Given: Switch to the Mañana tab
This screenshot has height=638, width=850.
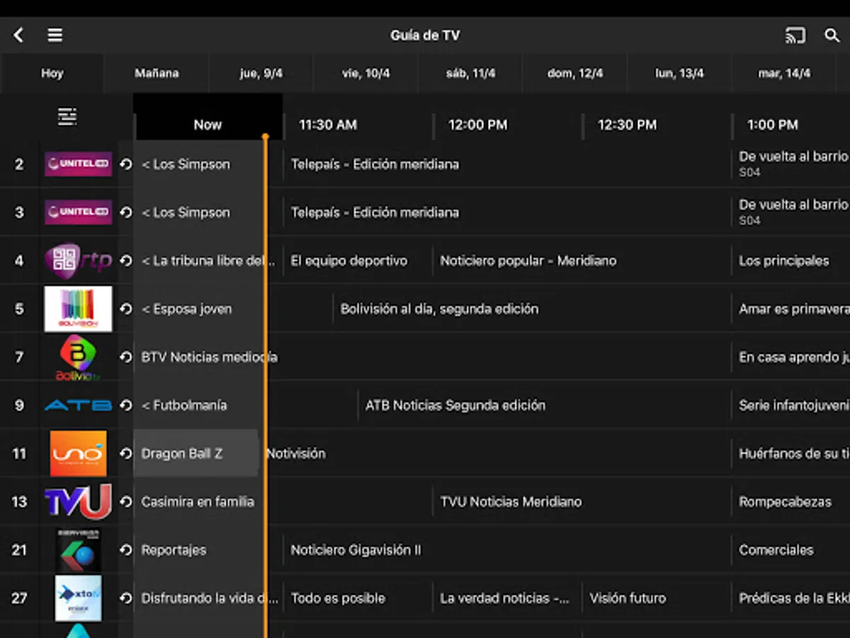Looking at the screenshot, I should point(157,73).
